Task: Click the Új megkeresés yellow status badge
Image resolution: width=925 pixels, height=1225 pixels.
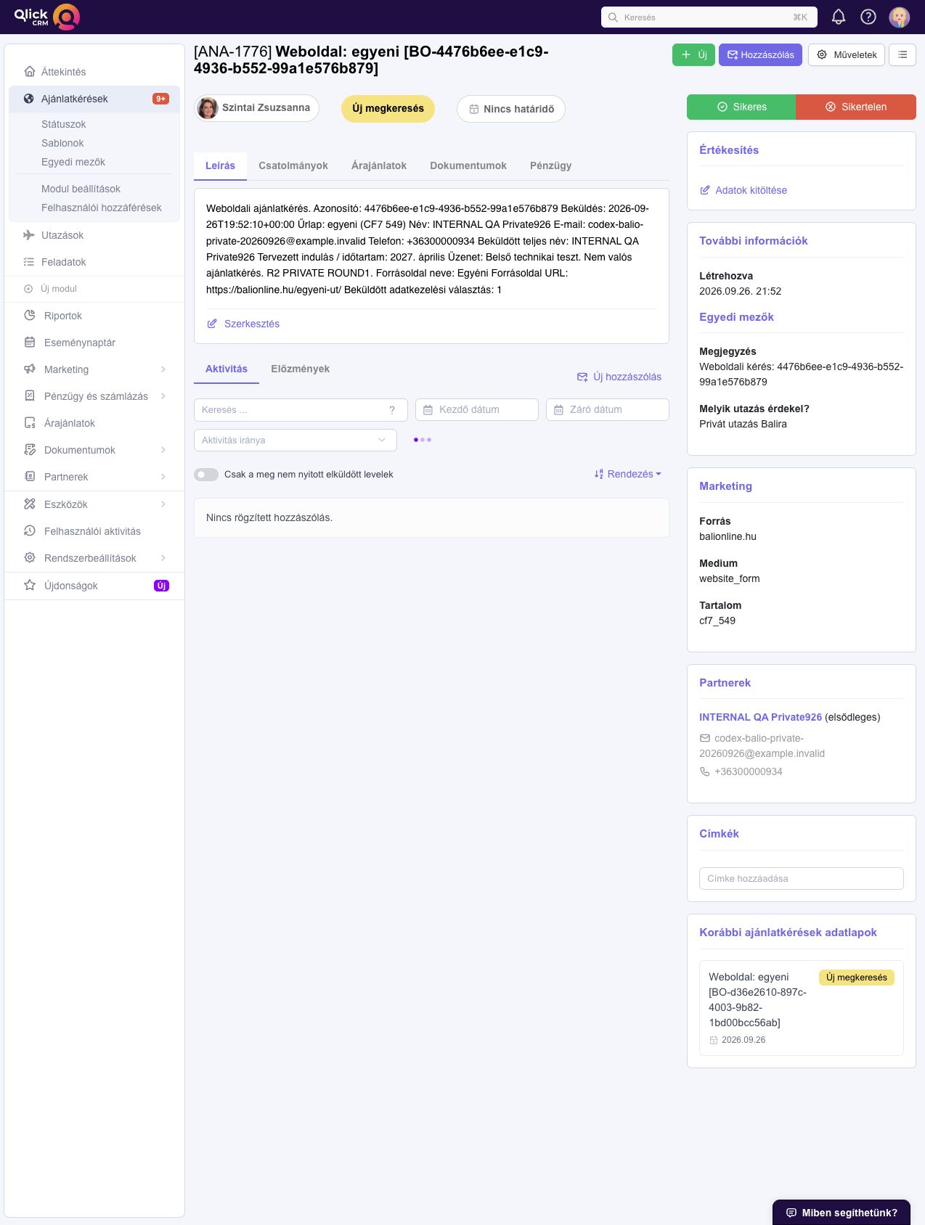Action: 388,108
